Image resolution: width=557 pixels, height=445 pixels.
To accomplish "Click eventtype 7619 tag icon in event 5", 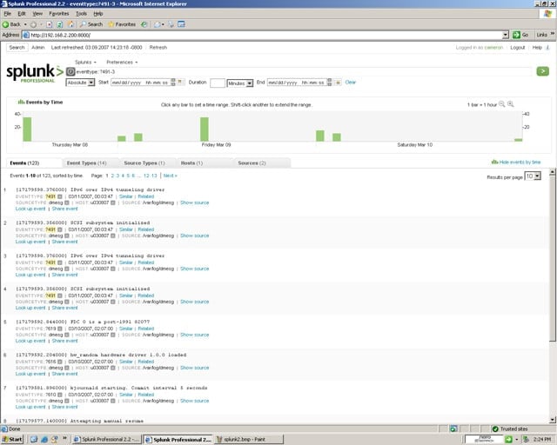I will (x=60, y=329).
